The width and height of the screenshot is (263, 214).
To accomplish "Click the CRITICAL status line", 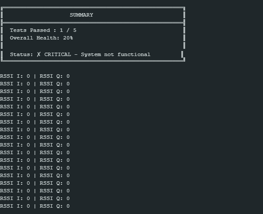I will tap(80, 54).
